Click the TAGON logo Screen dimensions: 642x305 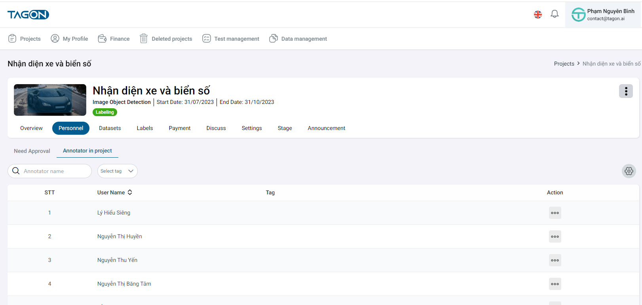(28, 15)
